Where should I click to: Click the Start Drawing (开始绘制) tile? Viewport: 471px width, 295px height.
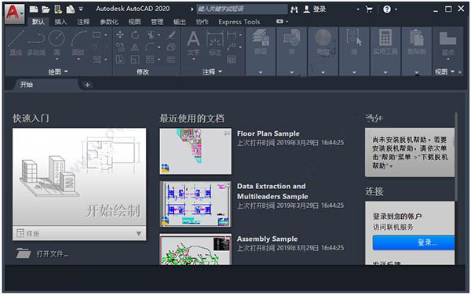pos(79,177)
